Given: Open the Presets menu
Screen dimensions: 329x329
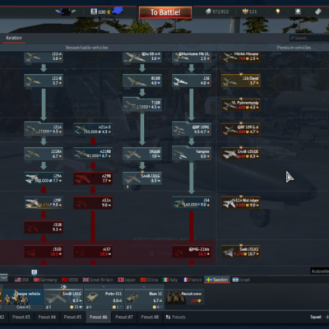Looking at the screenshot, I should (176, 317).
